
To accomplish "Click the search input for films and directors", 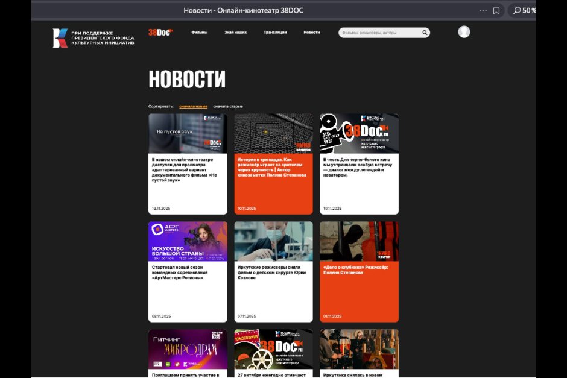I will click(380, 33).
